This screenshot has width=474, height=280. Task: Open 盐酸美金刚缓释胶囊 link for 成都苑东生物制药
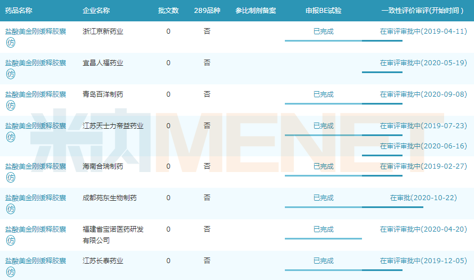[x=35, y=198]
